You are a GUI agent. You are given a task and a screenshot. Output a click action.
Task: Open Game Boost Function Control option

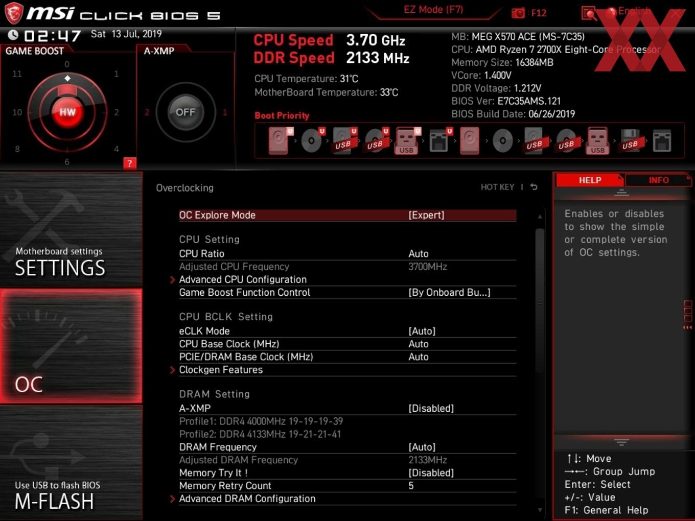347,292
